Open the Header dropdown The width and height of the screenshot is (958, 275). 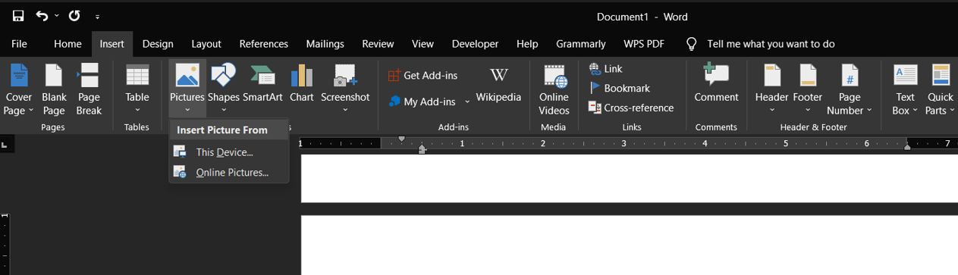tap(771, 88)
